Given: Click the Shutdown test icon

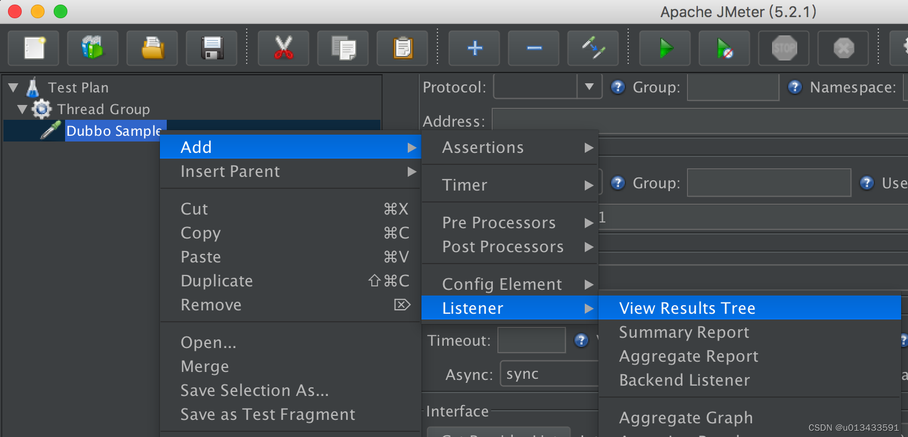Looking at the screenshot, I should (843, 48).
